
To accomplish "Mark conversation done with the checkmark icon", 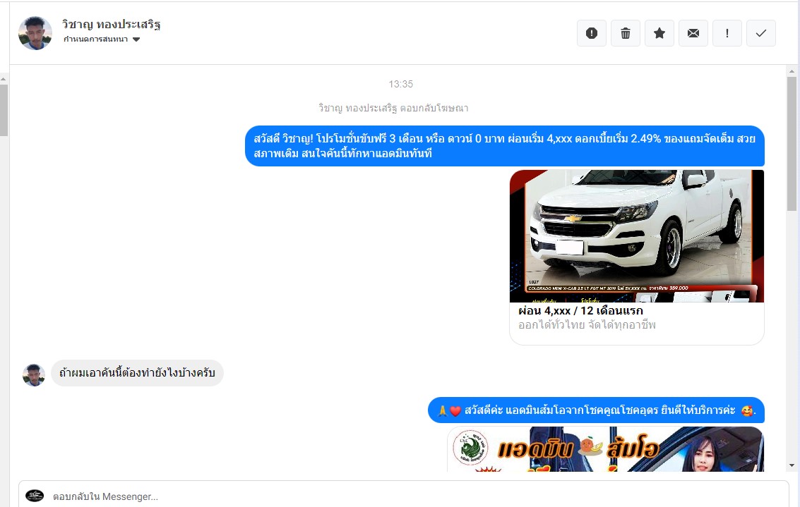I will coord(760,33).
